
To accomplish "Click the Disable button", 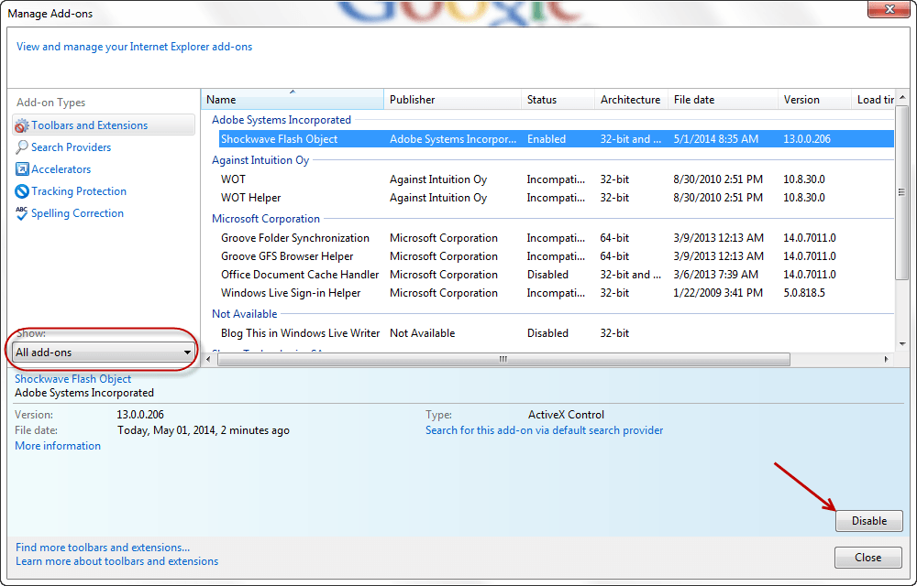I will pyautogui.click(x=869, y=521).
